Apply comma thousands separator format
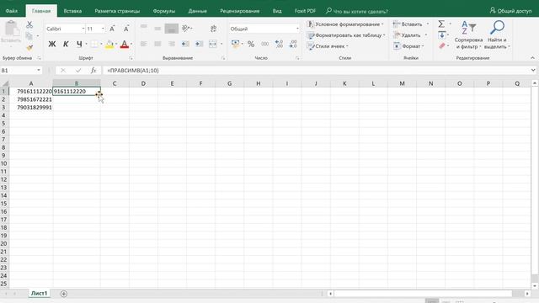539x303 pixels. [264, 44]
